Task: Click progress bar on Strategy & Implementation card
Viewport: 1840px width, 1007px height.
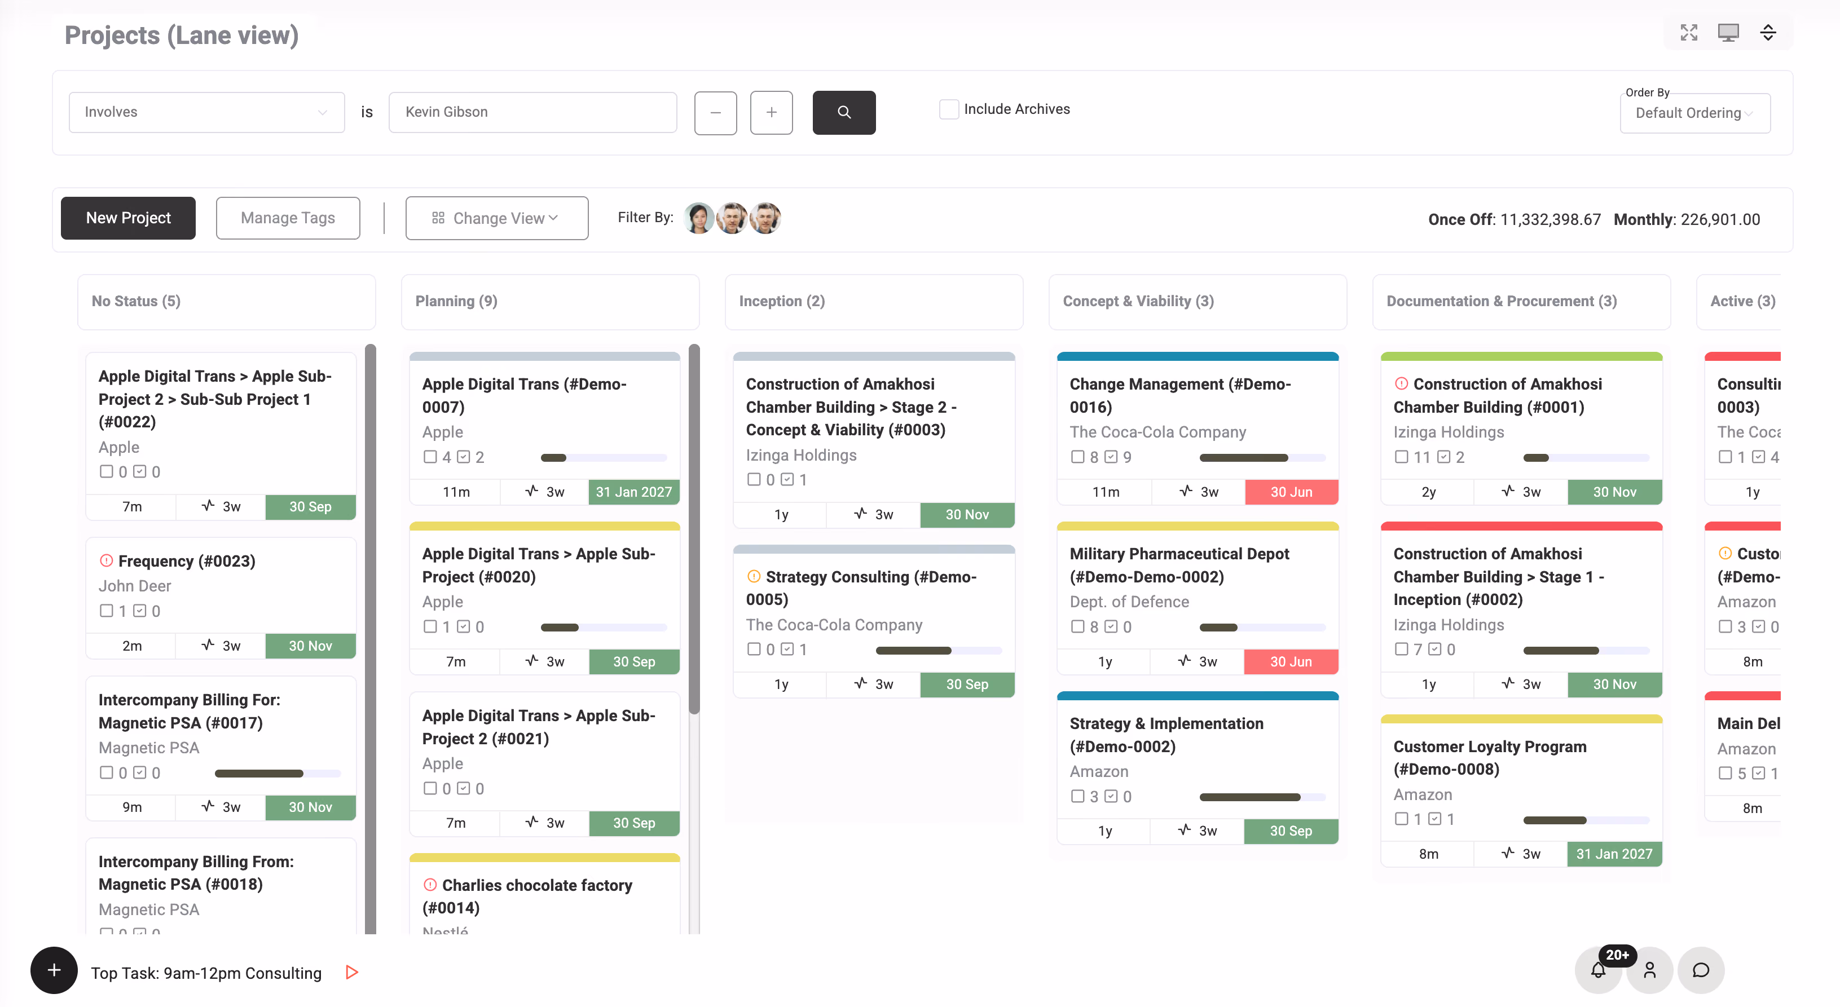Action: point(1262,796)
